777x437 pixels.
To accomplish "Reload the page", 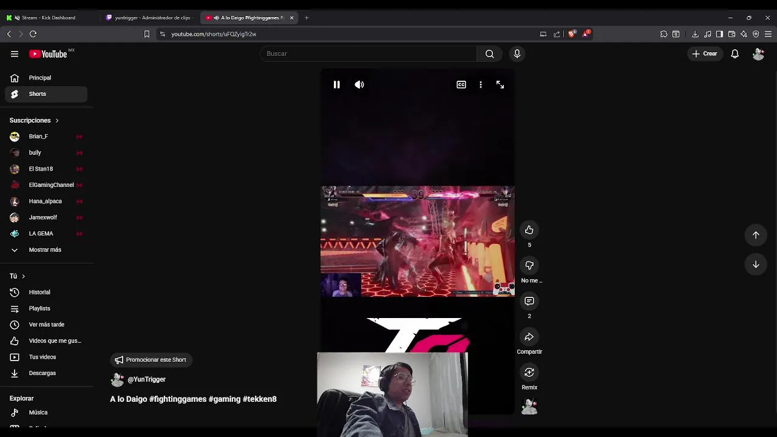I will (x=33, y=34).
